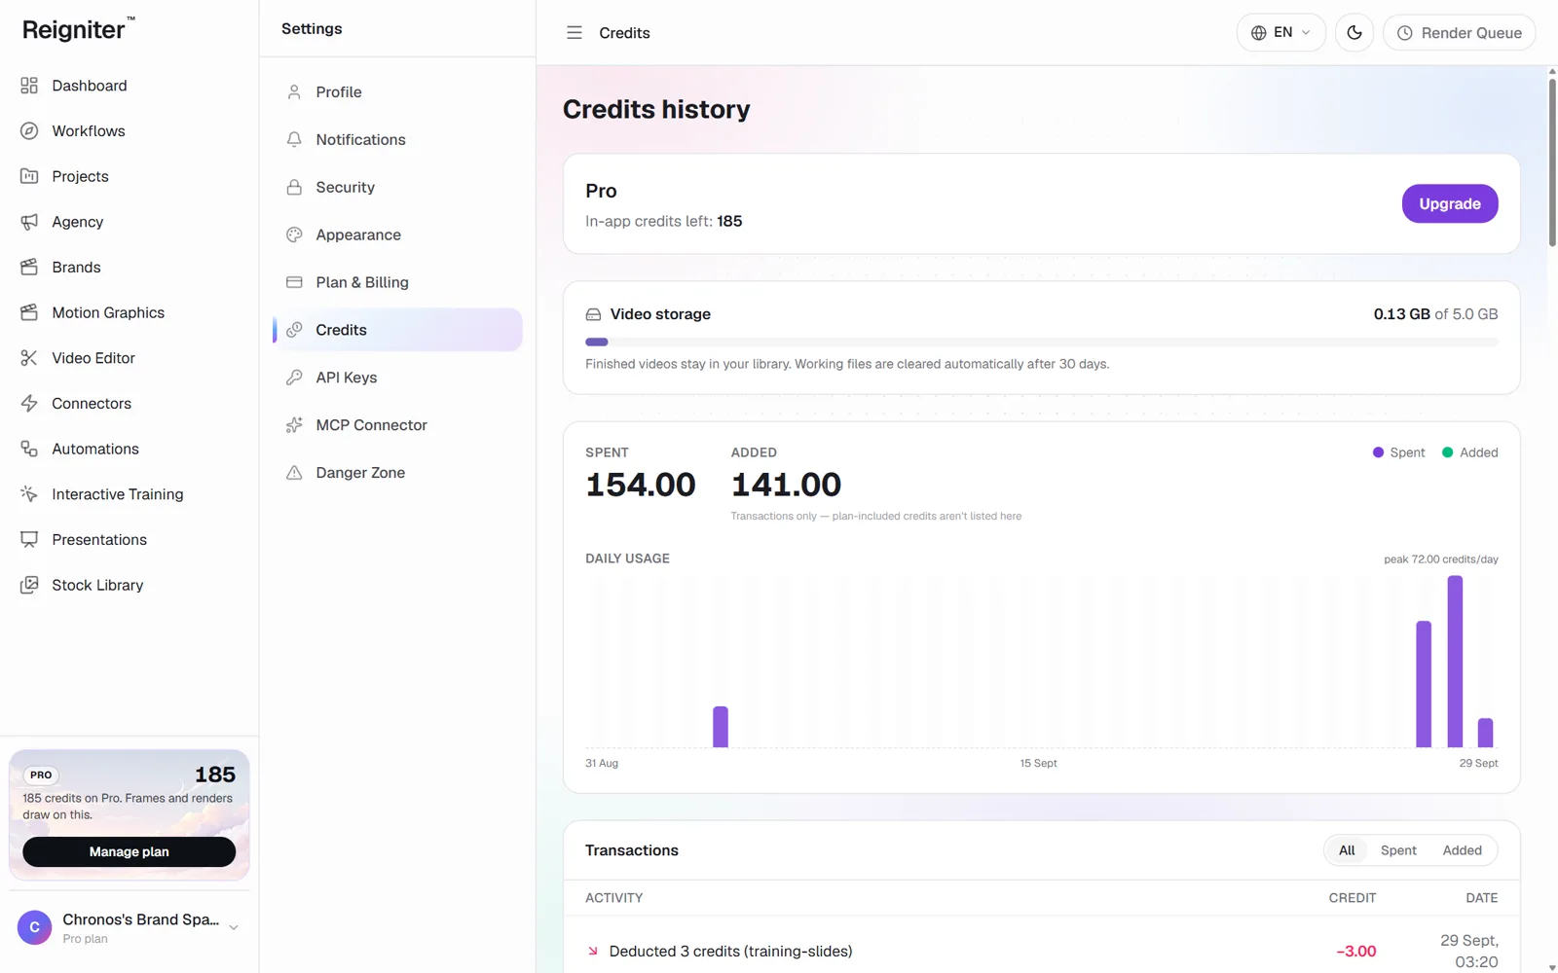The width and height of the screenshot is (1558, 973).
Task: Open the Render Queue
Action: pos(1459,32)
